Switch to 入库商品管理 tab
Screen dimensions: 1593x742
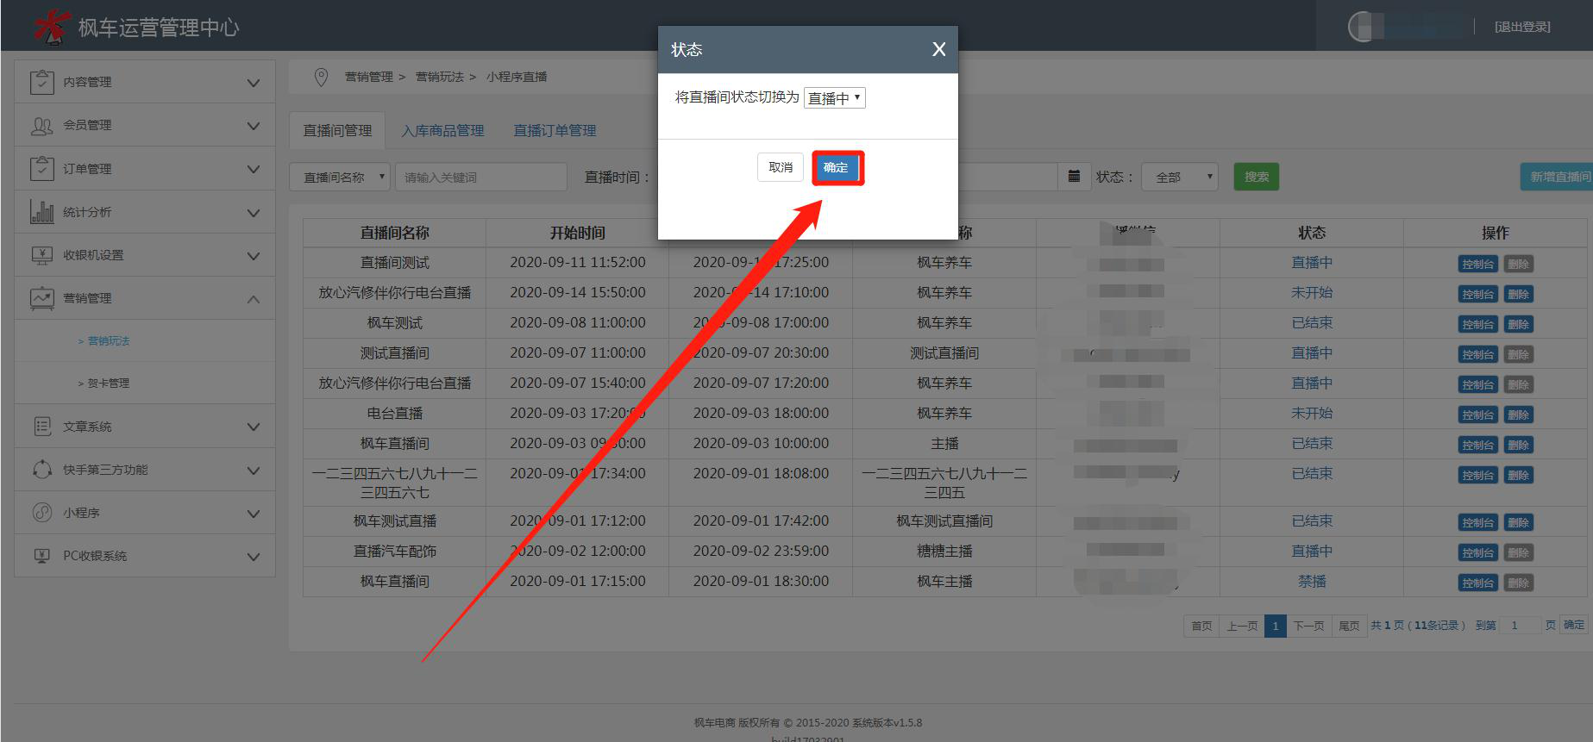coord(442,131)
